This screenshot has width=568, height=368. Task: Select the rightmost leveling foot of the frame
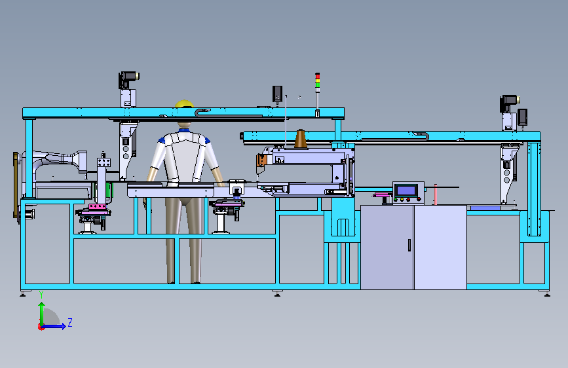547,294
